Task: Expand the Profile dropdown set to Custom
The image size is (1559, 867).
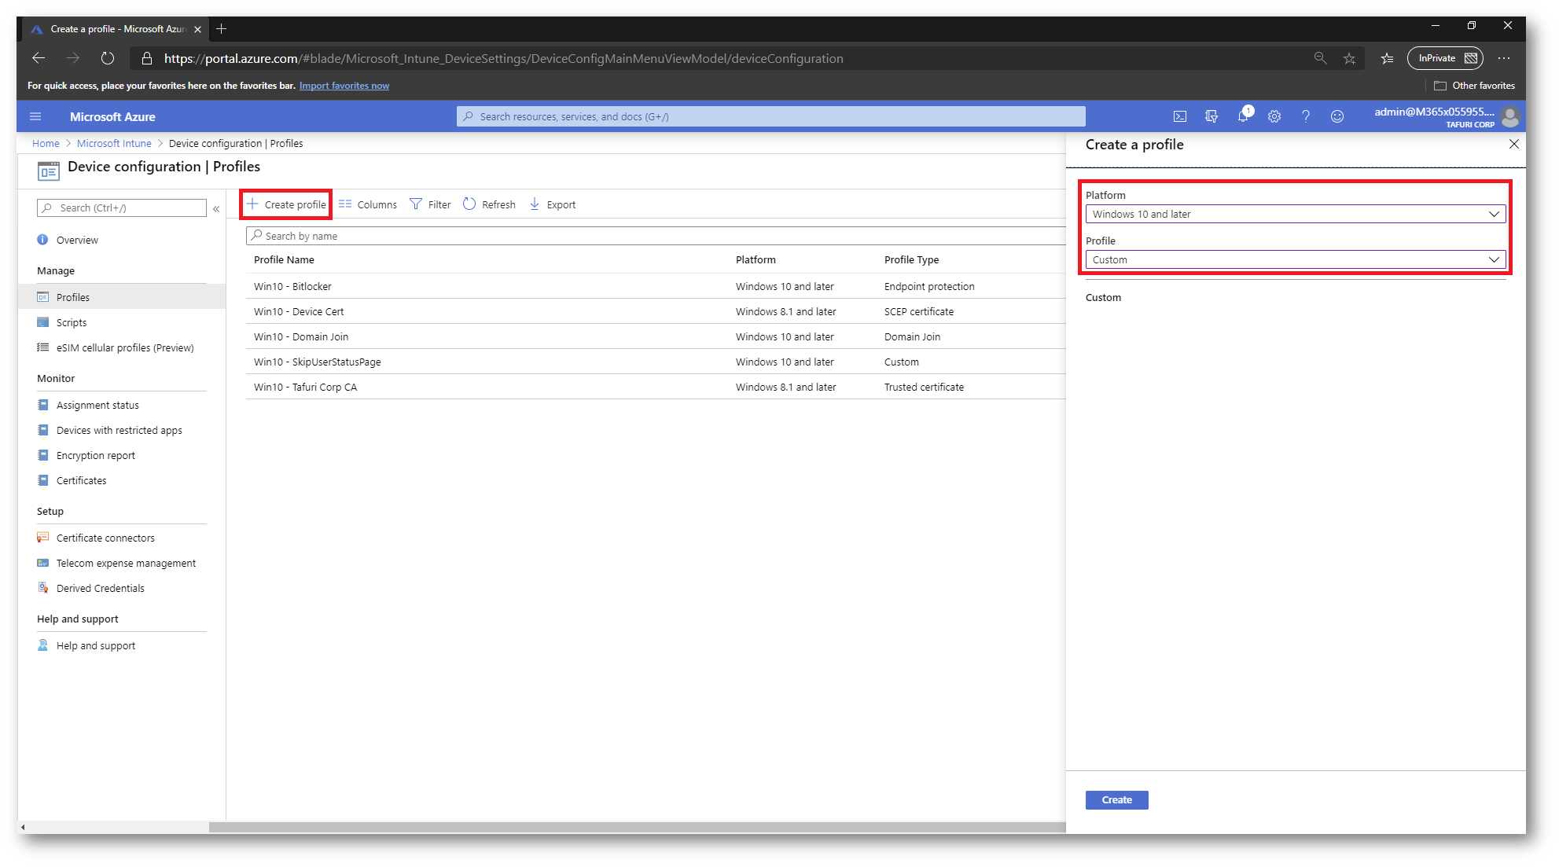Action: click(1295, 259)
